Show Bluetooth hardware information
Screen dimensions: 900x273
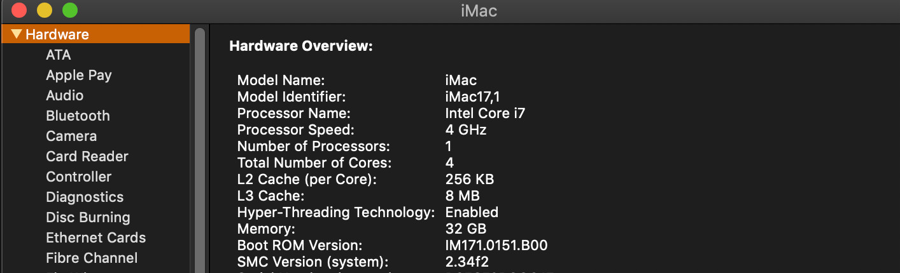pyautogui.click(x=78, y=116)
